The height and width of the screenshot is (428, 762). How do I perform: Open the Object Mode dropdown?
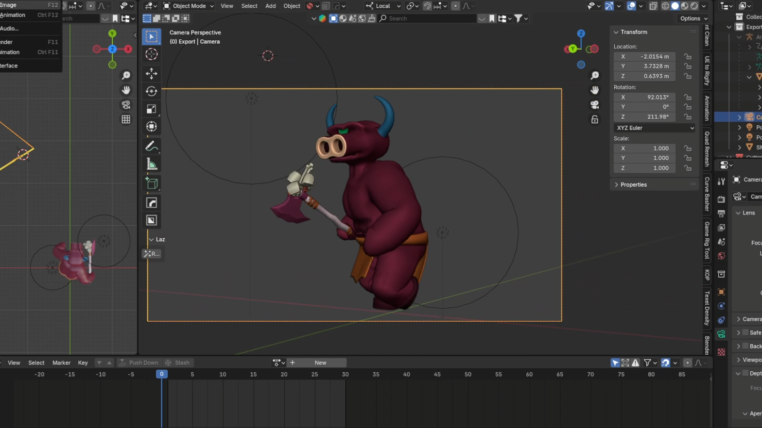189,6
